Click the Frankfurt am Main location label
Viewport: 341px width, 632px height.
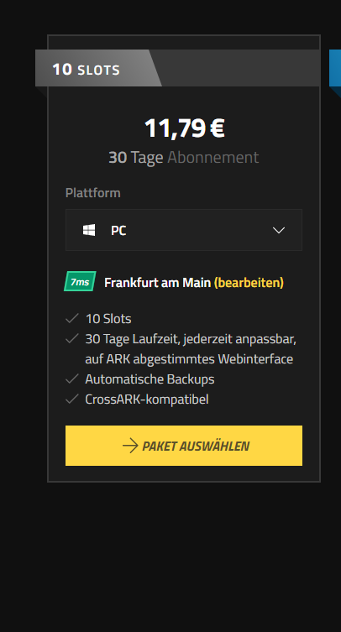point(157,283)
